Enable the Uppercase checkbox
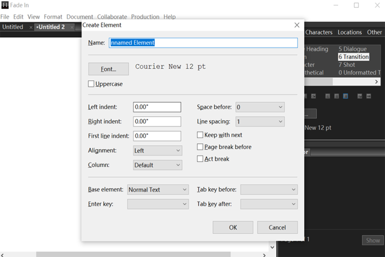Viewport: 385px width, 257px height. [x=91, y=84]
